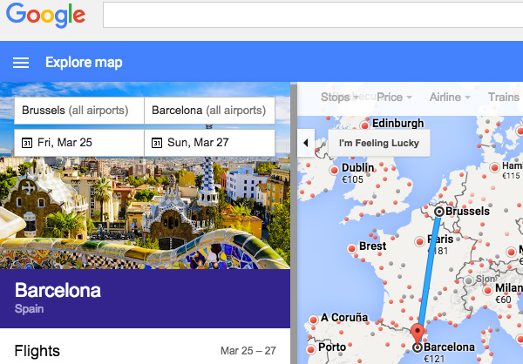Click the Mar 25 – 27 date range text
Image resolution: width=523 pixels, height=364 pixels.
tap(248, 351)
